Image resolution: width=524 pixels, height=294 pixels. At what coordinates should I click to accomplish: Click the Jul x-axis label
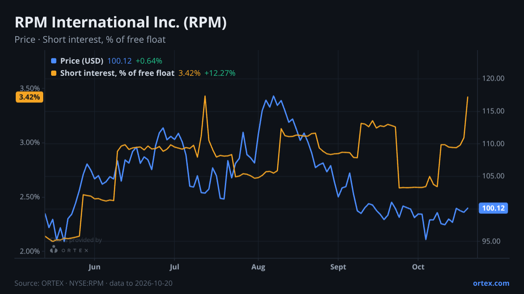pyautogui.click(x=174, y=266)
